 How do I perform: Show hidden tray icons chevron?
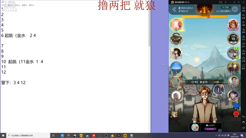(216, 135)
